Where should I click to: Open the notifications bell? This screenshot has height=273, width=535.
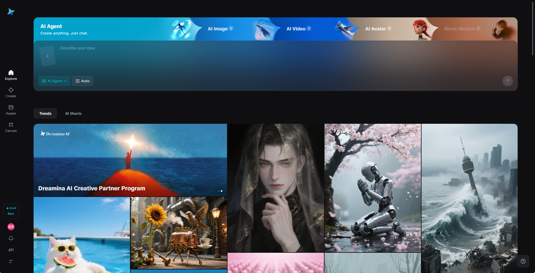11,238
